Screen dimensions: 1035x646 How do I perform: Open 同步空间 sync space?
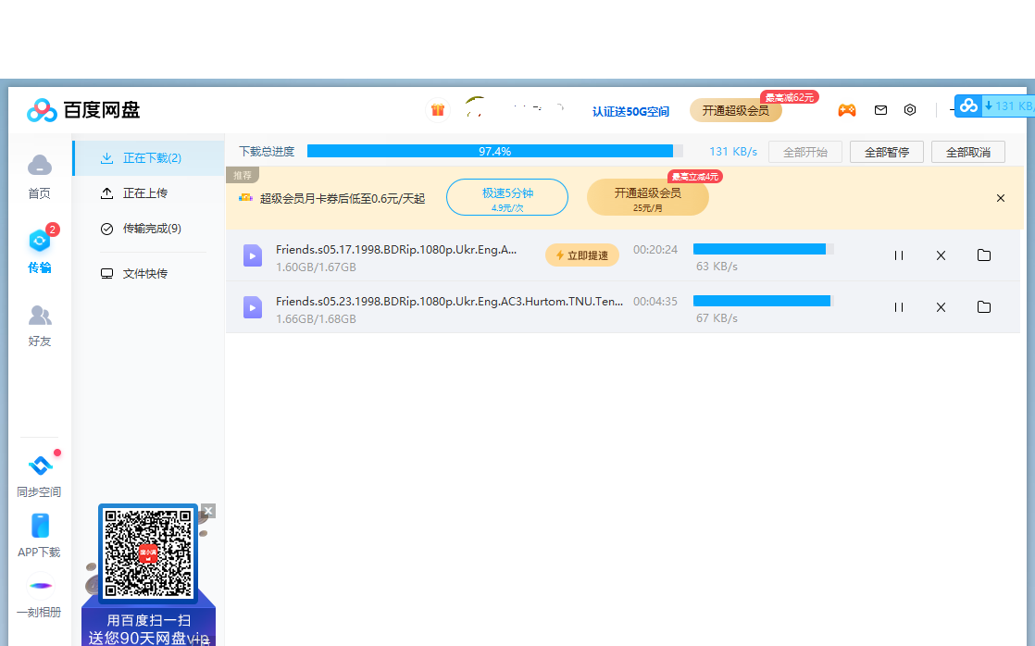coord(40,475)
